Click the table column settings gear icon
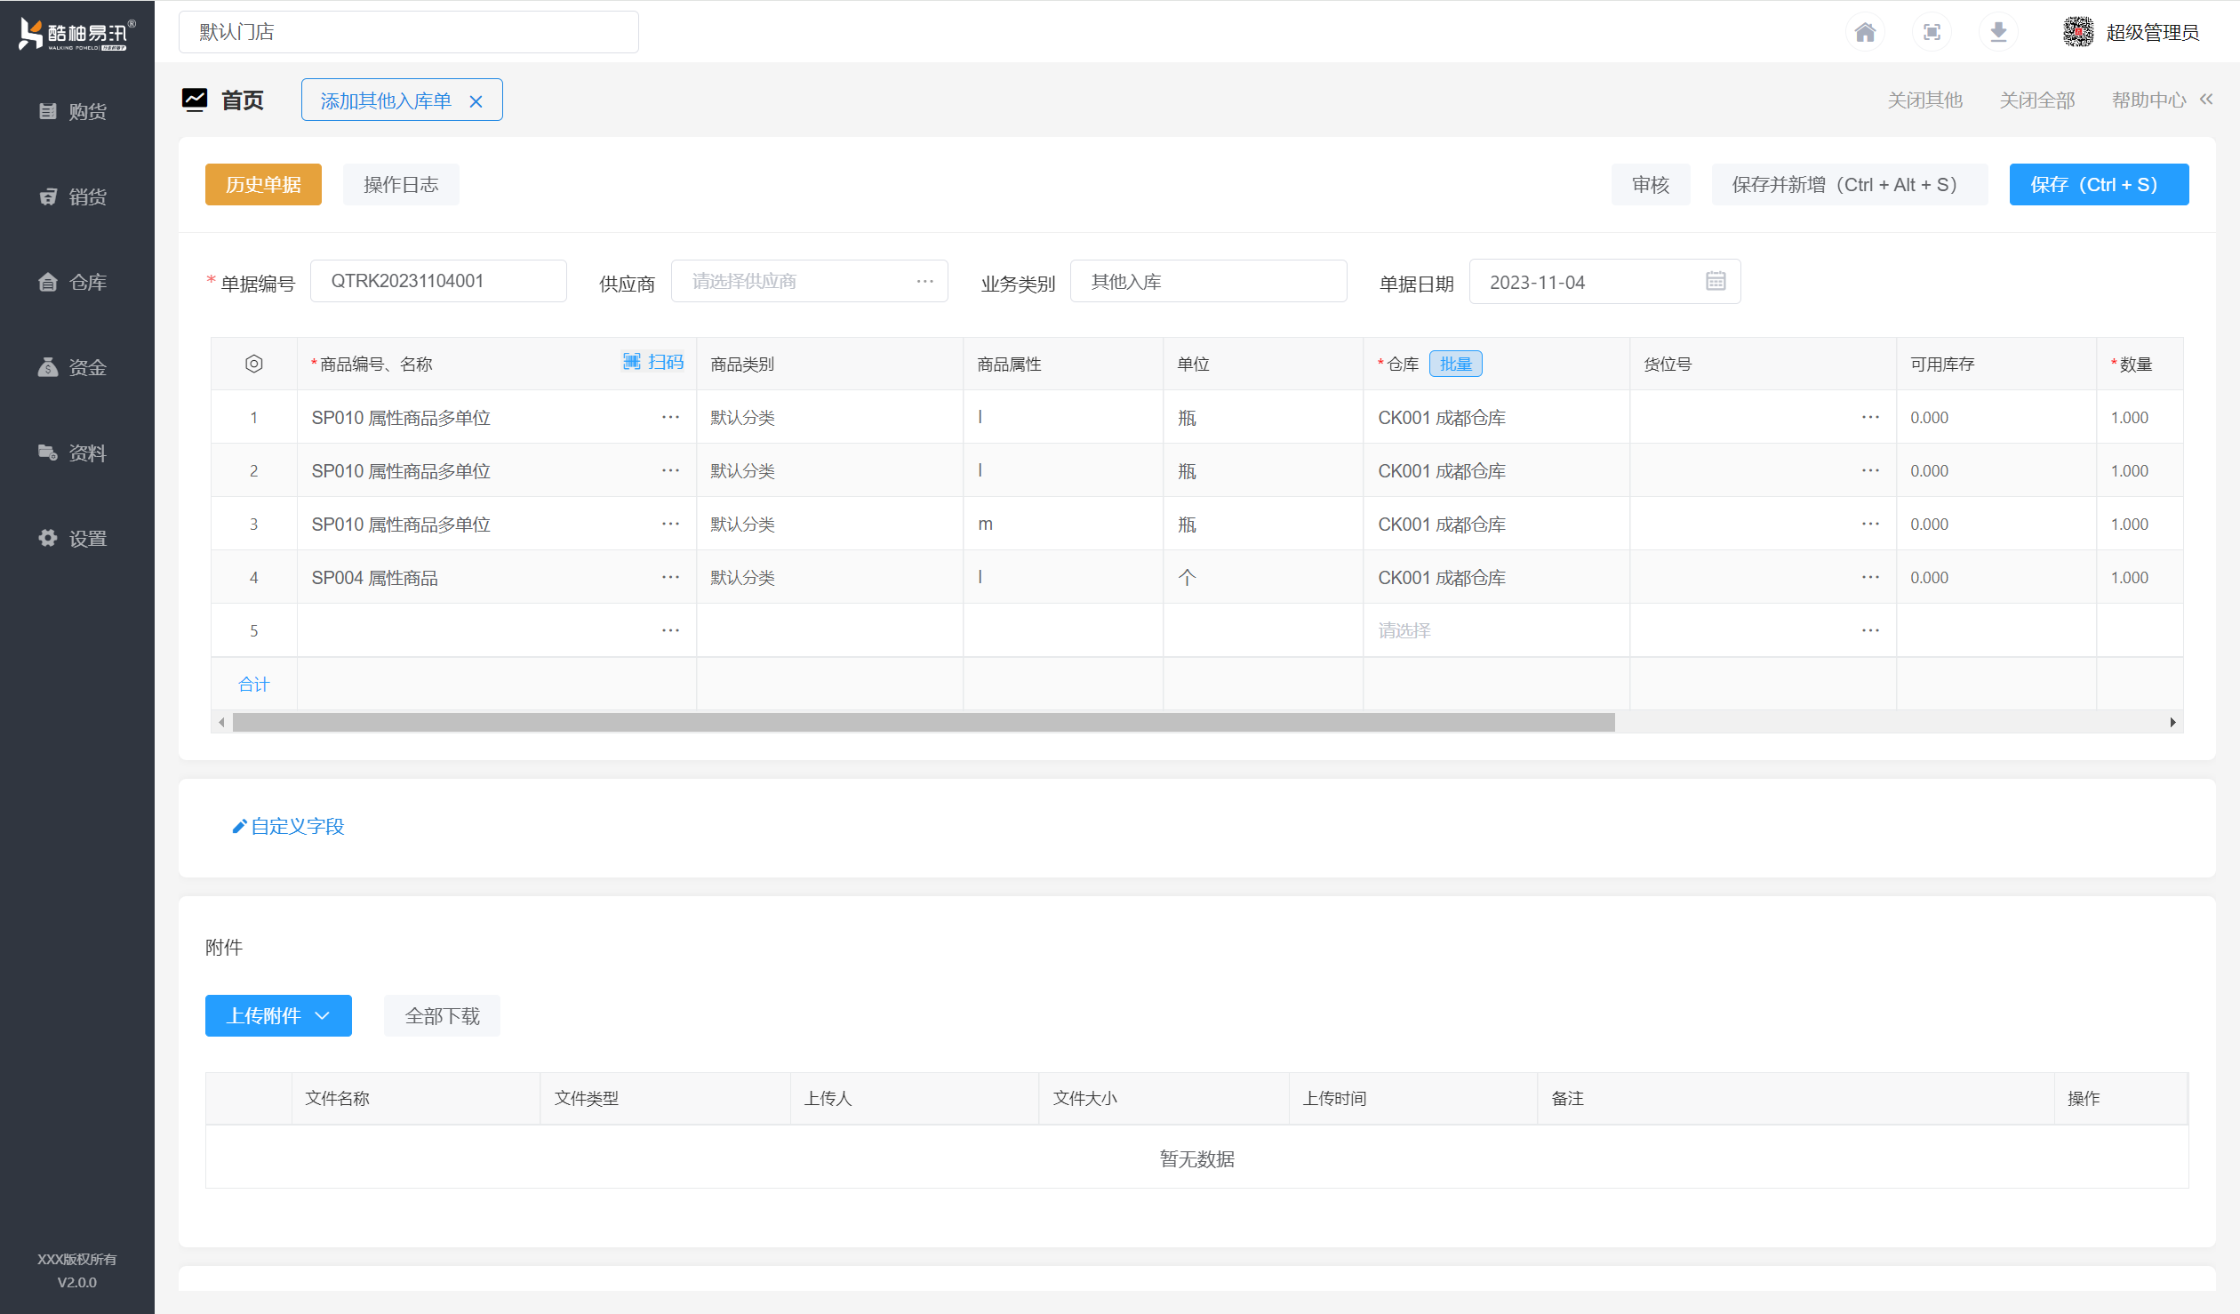This screenshot has width=2240, height=1314. pyautogui.click(x=253, y=364)
